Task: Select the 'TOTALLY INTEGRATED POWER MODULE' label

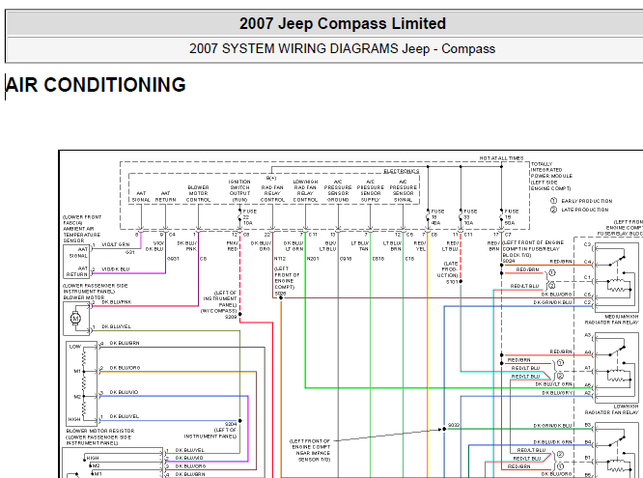Action: [x=551, y=170]
